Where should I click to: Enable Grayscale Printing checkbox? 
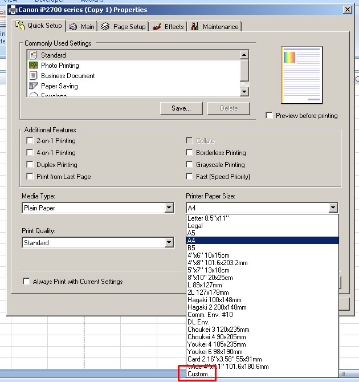[x=189, y=164]
